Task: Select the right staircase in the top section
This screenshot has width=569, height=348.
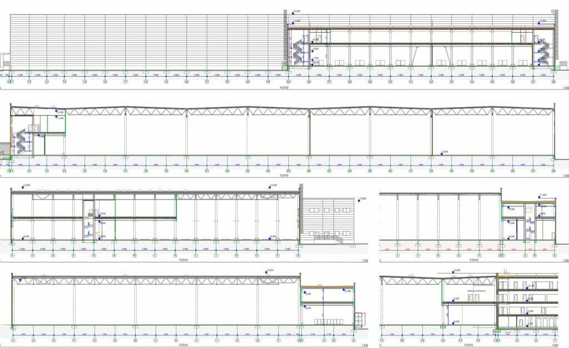Action: [x=543, y=52]
